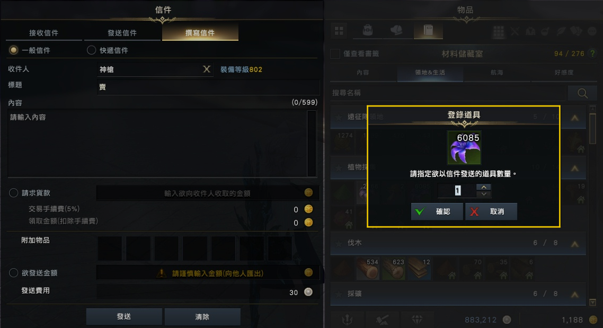The height and width of the screenshot is (328, 603).
Task: Open the grid view inventory icon
Action: click(x=339, y=31)
